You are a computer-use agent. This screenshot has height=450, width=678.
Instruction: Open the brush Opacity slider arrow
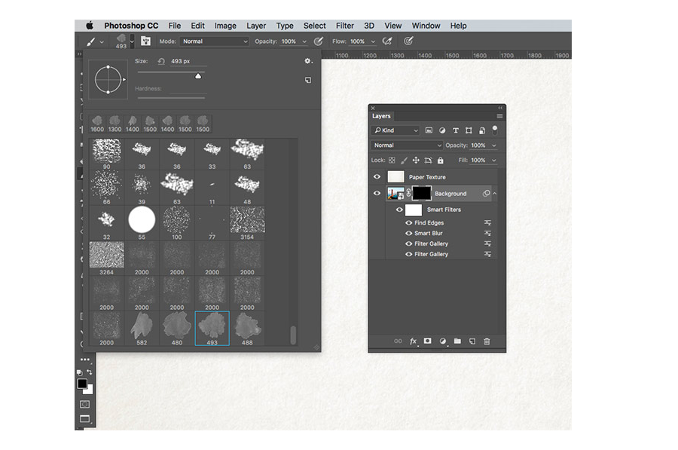pos(304,41)
